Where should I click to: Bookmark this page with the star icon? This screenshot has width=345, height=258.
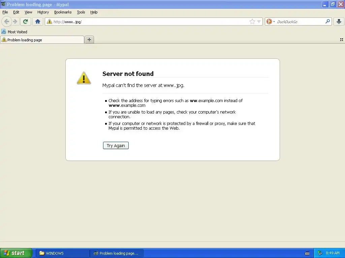click(x=252, y=21)
